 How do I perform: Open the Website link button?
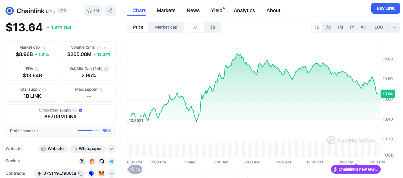point(53,149)
